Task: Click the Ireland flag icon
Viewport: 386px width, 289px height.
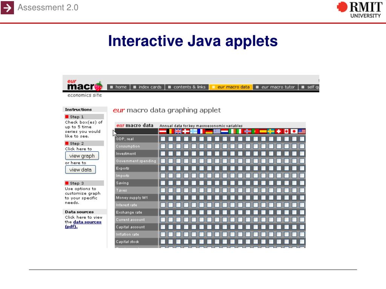Action: pos(232,131)
